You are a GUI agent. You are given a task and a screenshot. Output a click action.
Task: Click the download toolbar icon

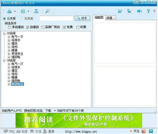point(9,11)
